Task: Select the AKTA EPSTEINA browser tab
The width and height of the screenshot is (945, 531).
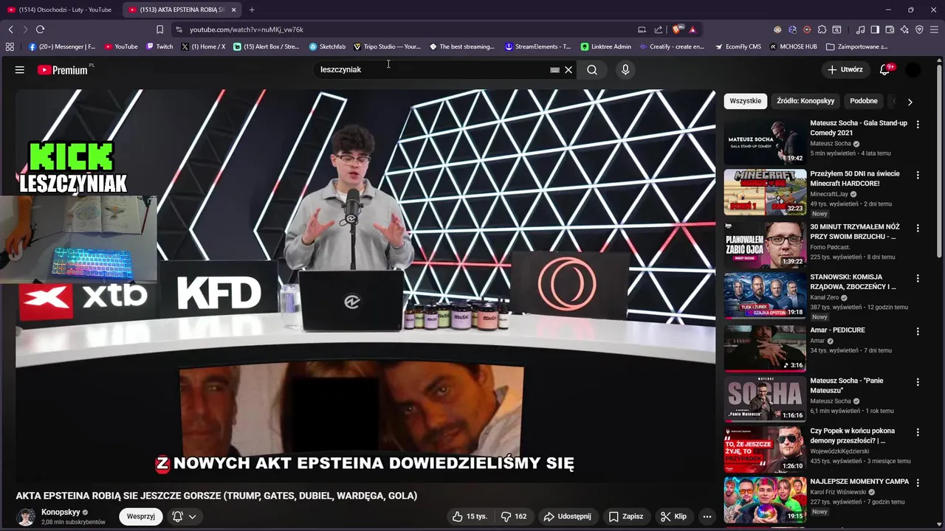Action: coord(176,10)
